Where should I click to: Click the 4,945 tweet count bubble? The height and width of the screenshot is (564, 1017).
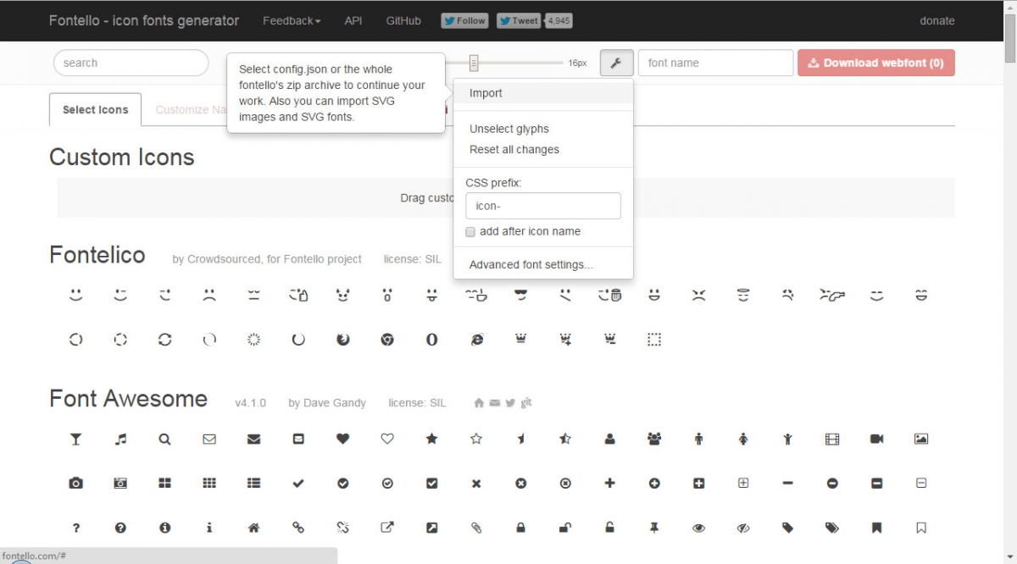pos(557,20)
